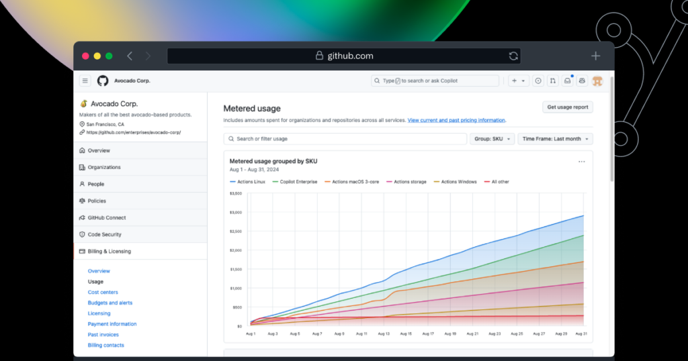This screenshot has height=361, width=688.
Task: Toggle the Actions macOS 3-core legend series
Action: pos(352,182)
